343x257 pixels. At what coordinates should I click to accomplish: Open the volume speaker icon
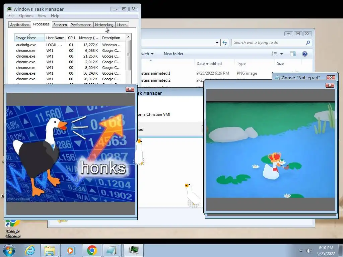click(x=309, y=251)
